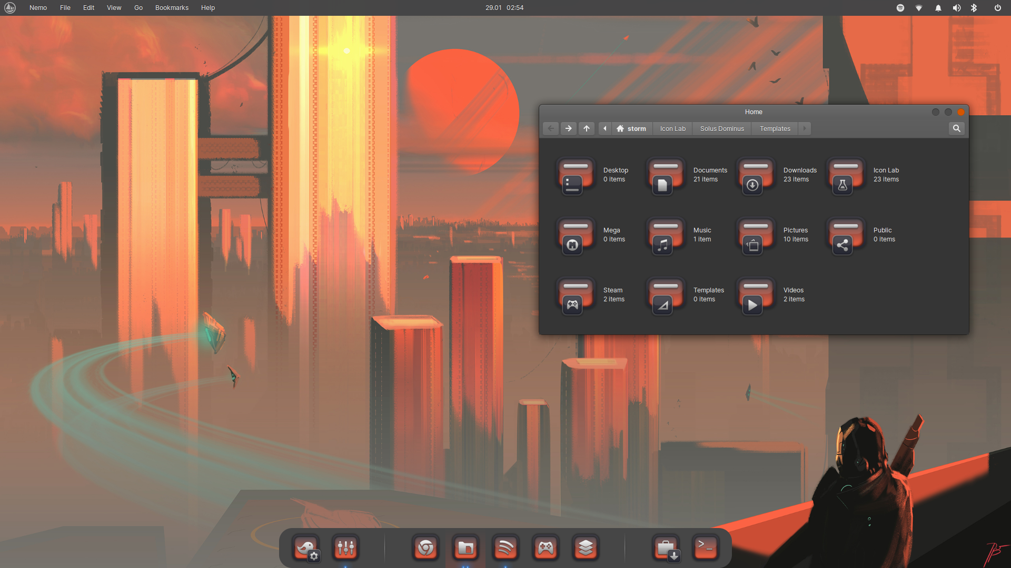Open the Bookmarks menu
The height and width of the screenshot is (568, 1011).
tap(172, 7)
